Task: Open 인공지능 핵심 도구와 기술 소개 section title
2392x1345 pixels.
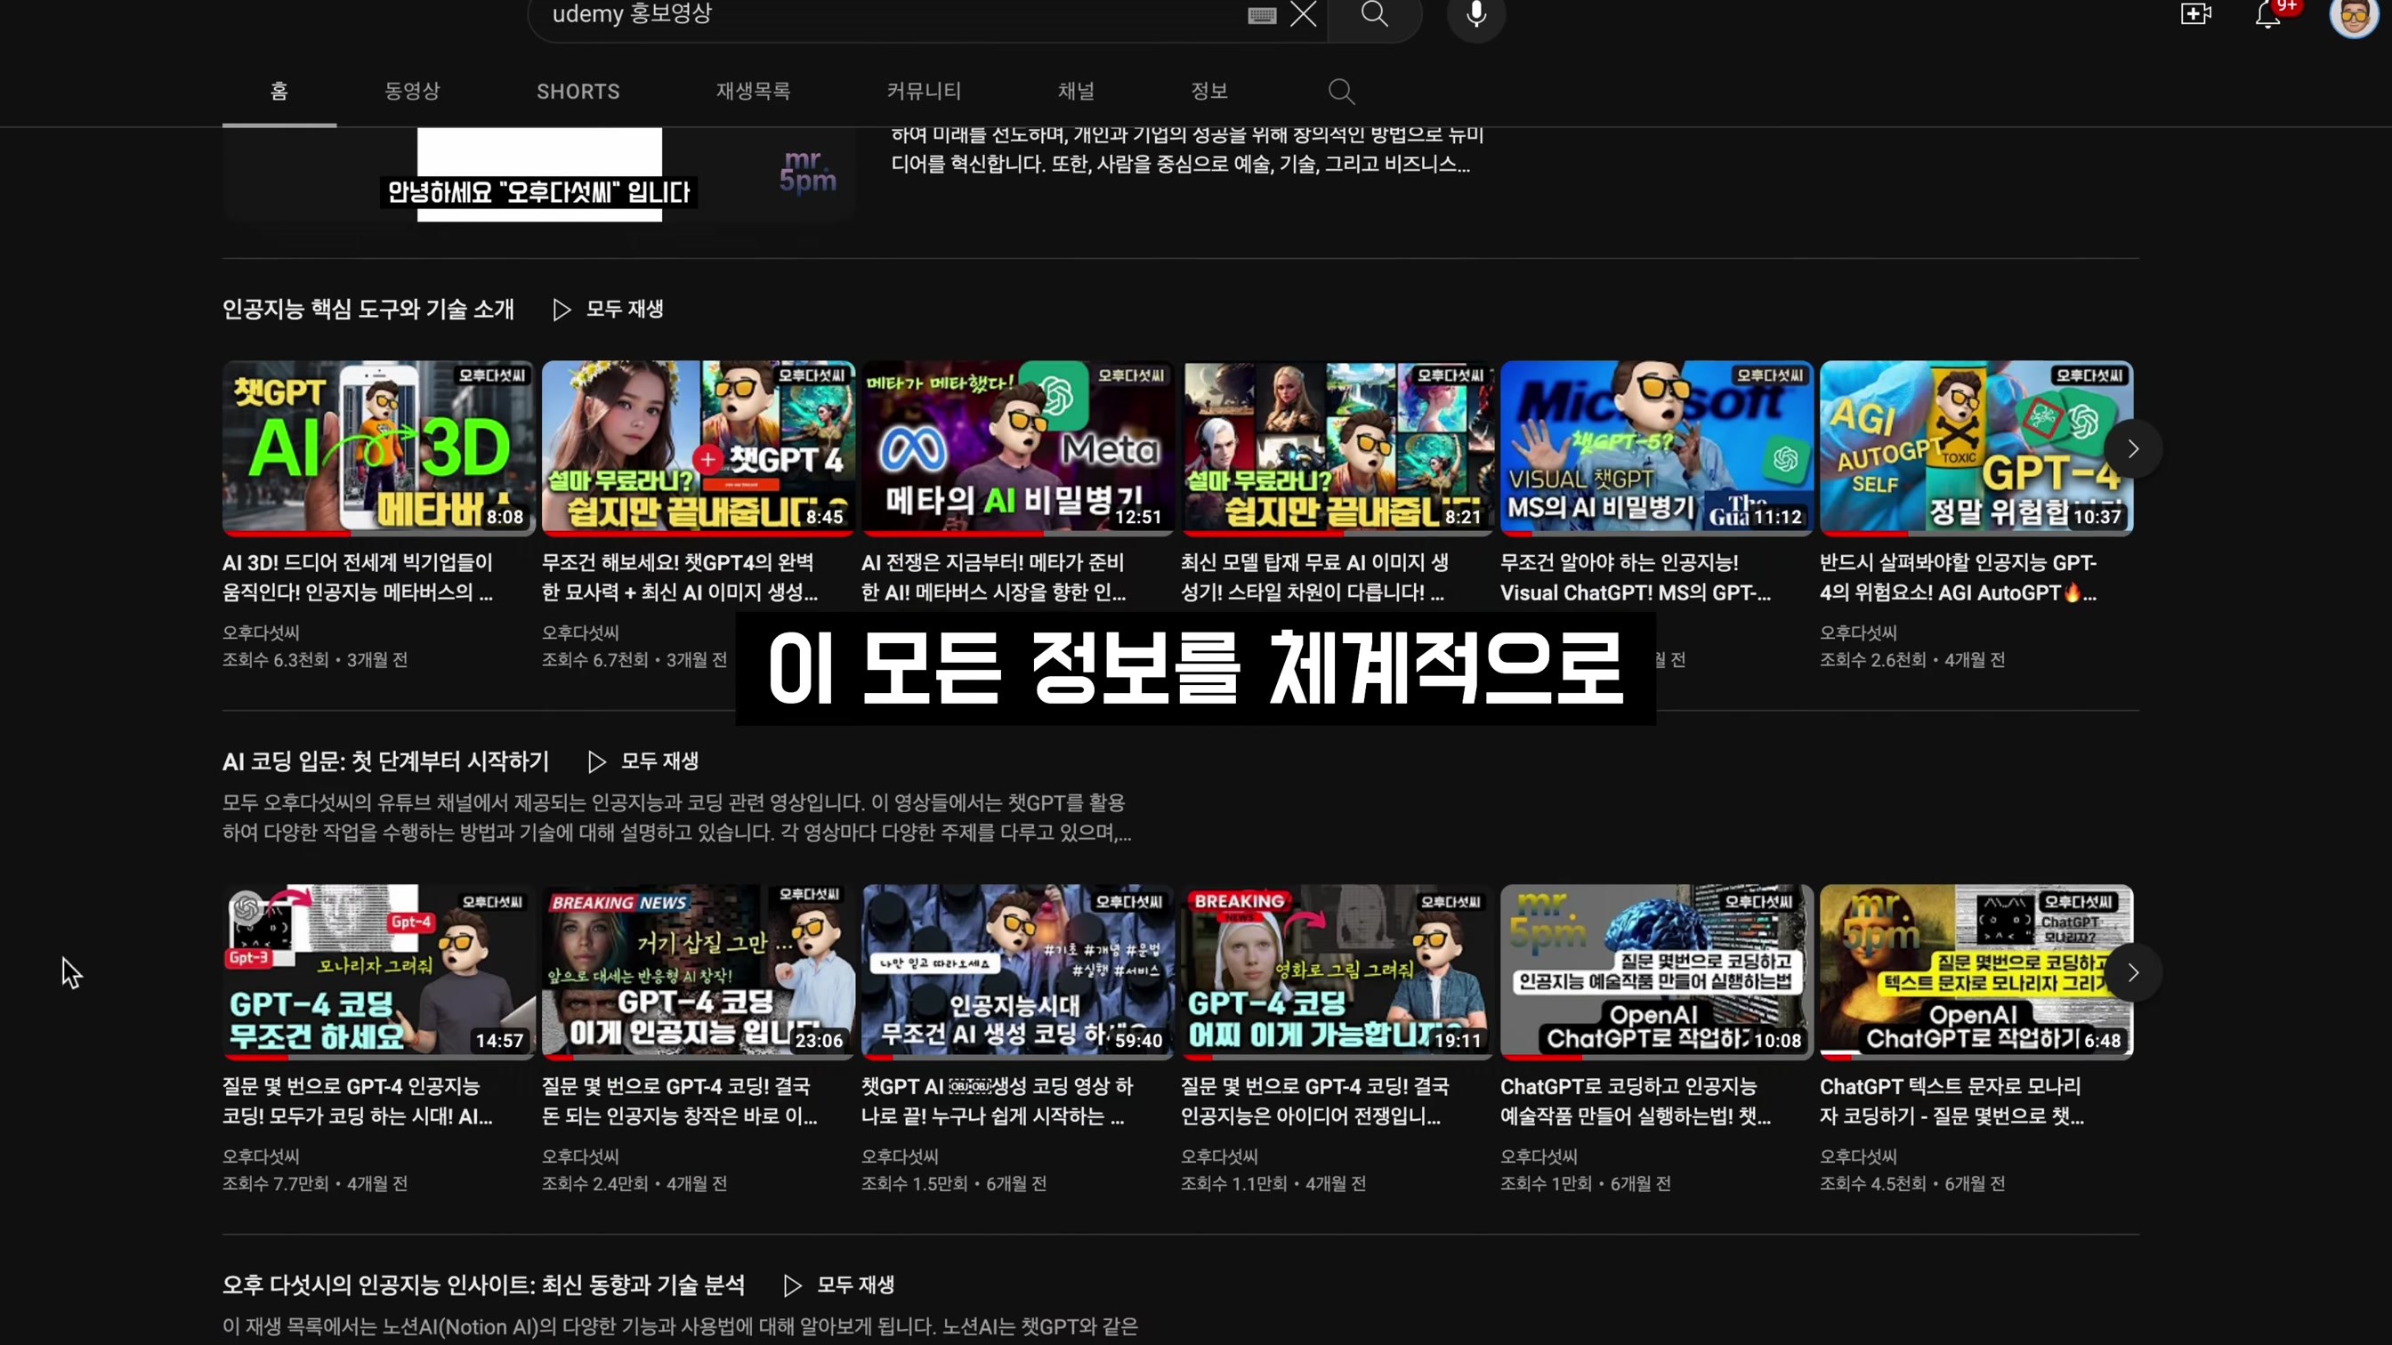Action: pyautogui.click(x=368, y=309)
